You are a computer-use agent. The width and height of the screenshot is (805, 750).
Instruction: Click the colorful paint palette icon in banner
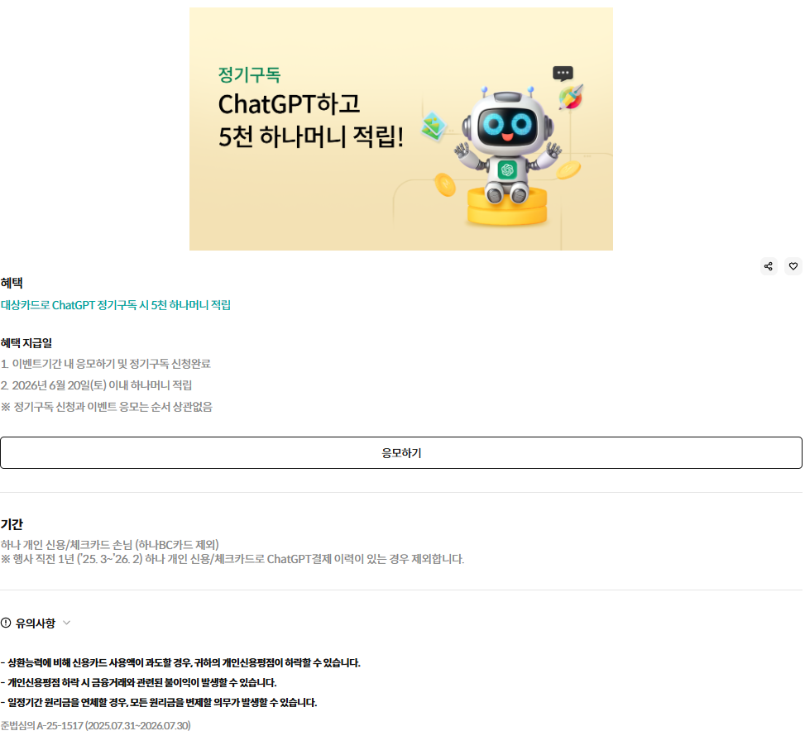[x=571, y=97]
